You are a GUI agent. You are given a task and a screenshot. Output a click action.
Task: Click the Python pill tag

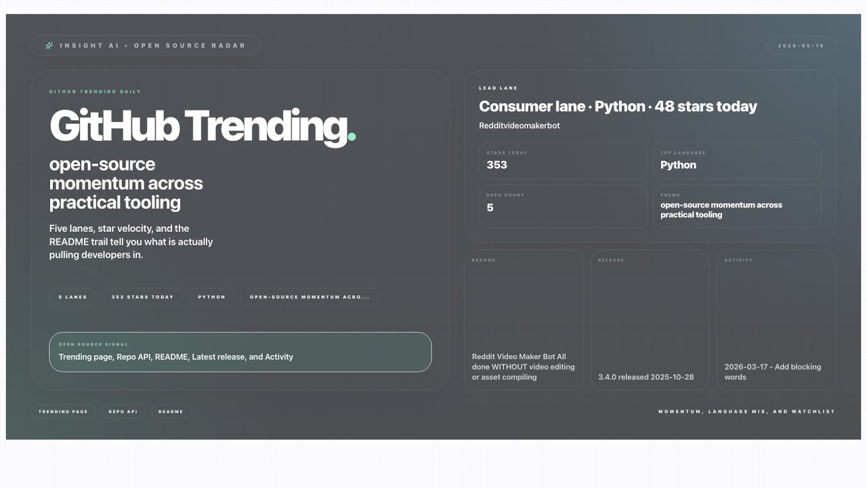[x=212, y=297]
